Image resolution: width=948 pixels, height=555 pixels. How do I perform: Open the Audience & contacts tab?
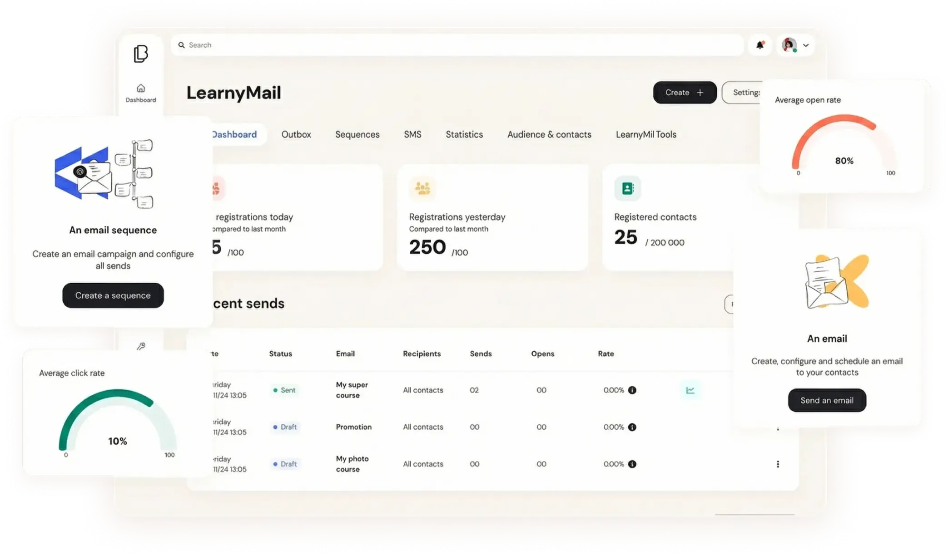click(549, 134)
